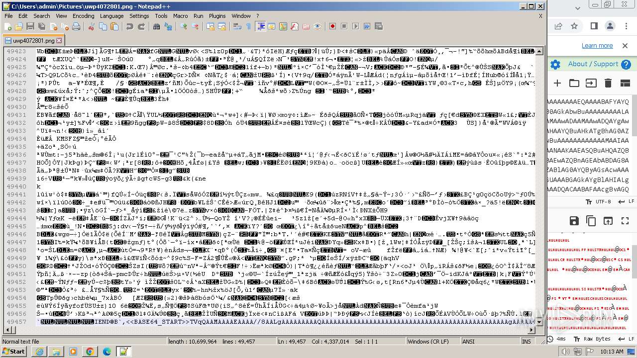
Task: Toggle the indent guide icon
Action: pyautogui.click(x=260, y=26)
